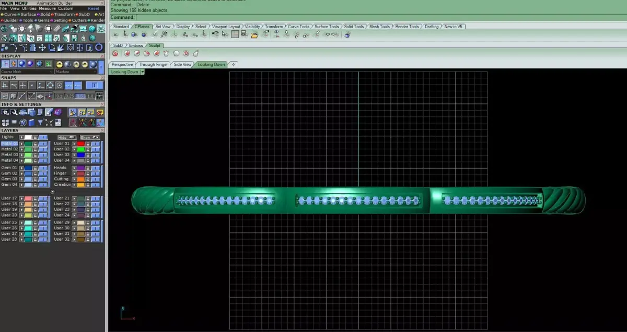
Task: Open the Machine dropdown
Action: click(x=76, y=72)
